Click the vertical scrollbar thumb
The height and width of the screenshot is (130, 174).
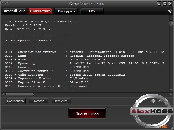[x=171, y=23]
